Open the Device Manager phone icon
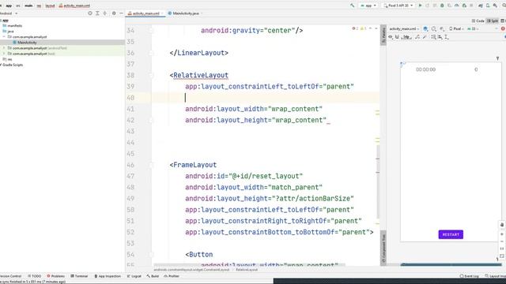The width and height of the screenshot is (506, 284). tap(488, 6)
